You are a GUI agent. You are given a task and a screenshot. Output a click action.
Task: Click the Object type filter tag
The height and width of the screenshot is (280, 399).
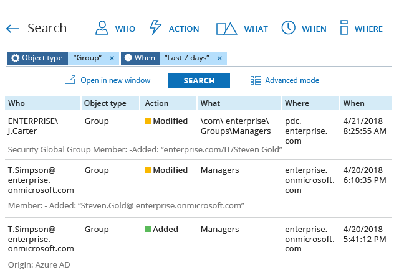(x=37, y=58)
